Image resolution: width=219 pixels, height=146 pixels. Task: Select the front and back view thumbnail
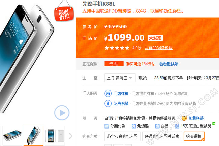[x=55, y=136]
